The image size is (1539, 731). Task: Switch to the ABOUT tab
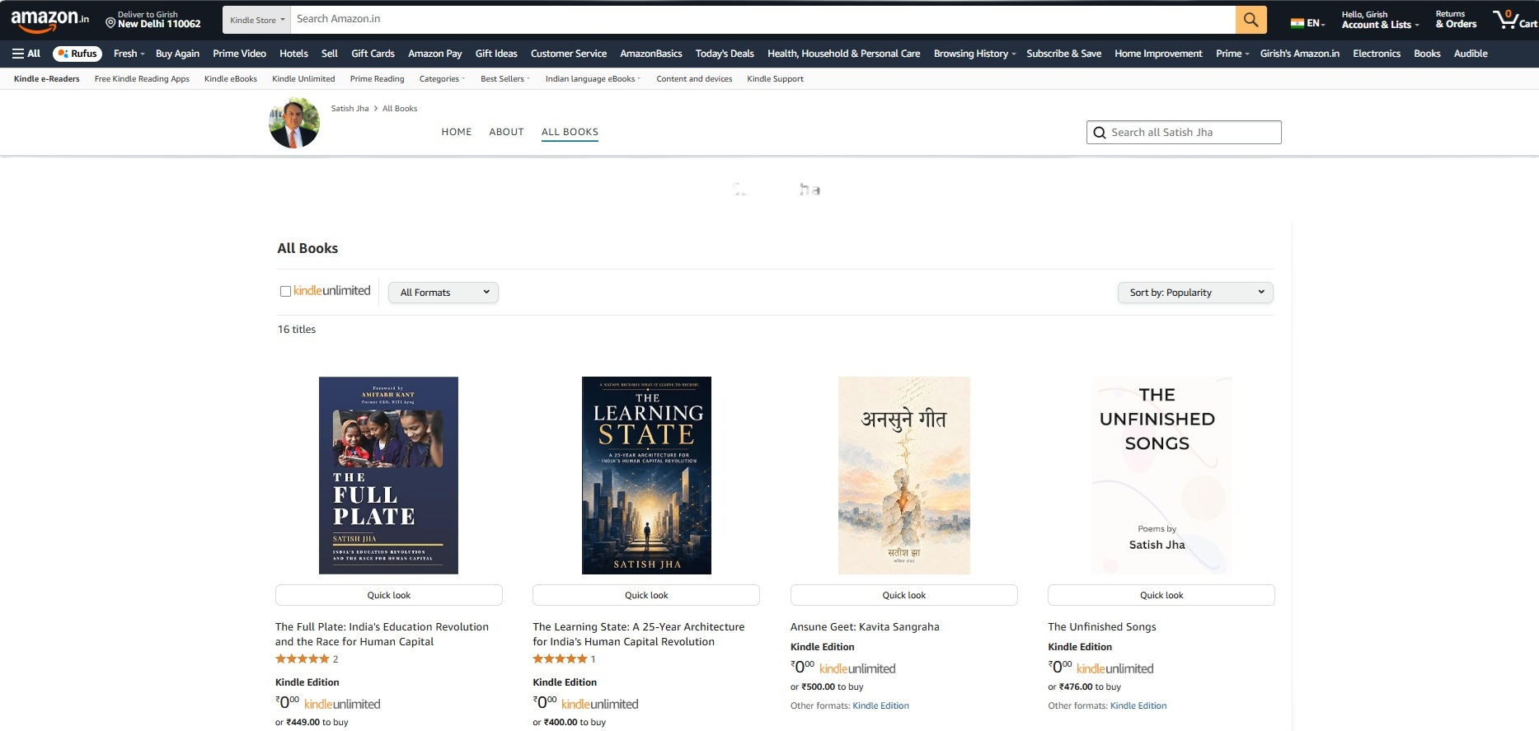[x=506, y=132]
